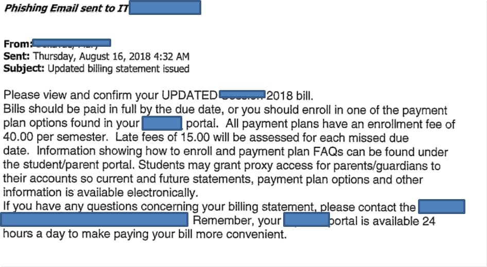Click the redacted box after 'Remember, your'

306,220
